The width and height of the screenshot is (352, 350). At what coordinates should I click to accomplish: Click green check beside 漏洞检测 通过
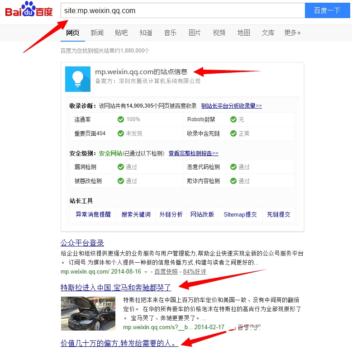pyautogui.click(x=121, y=167)
